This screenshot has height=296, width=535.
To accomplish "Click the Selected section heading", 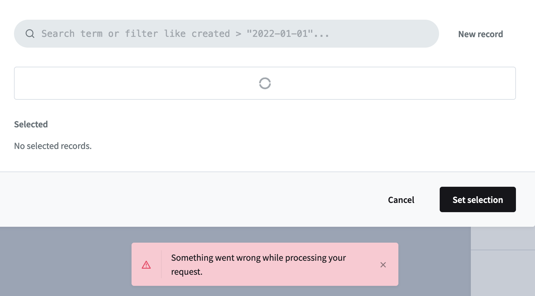I will click(31, 124).
